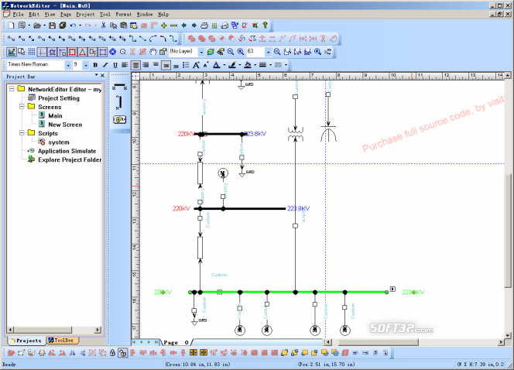Switch to the Projects tab
The height and width of the screenshot is (370, 514).
point(26,341)
